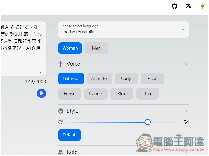This screenshot has width=209, height=156.
Task: Click the 142/2000 character counter
Action: coord(36,82)
